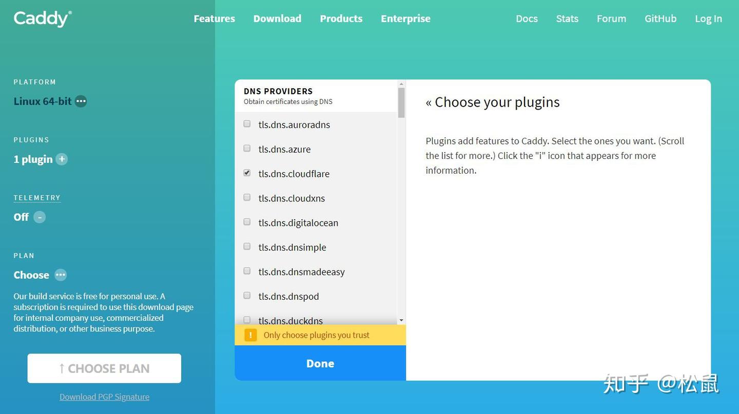Tick the tls.dns.dnspod checkbox
The width and height of the screenshot is (739, 414).
pos(247,296)
